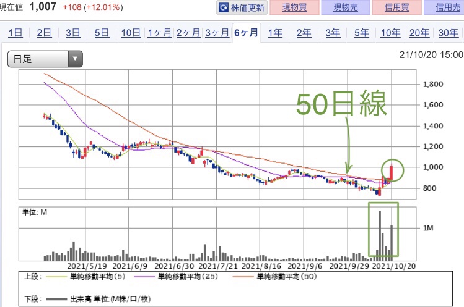Switch to the 2ヶ月 chart range
The image size is (464, 307).
[188, 33]
